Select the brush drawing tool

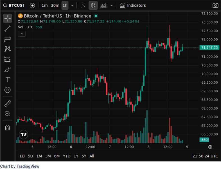tap(8, 70)
